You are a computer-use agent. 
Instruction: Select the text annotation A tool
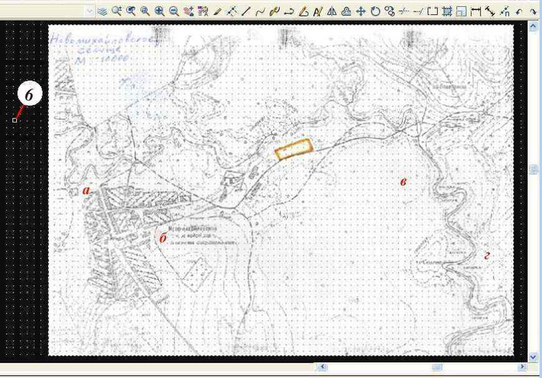(x=317, y=12)
